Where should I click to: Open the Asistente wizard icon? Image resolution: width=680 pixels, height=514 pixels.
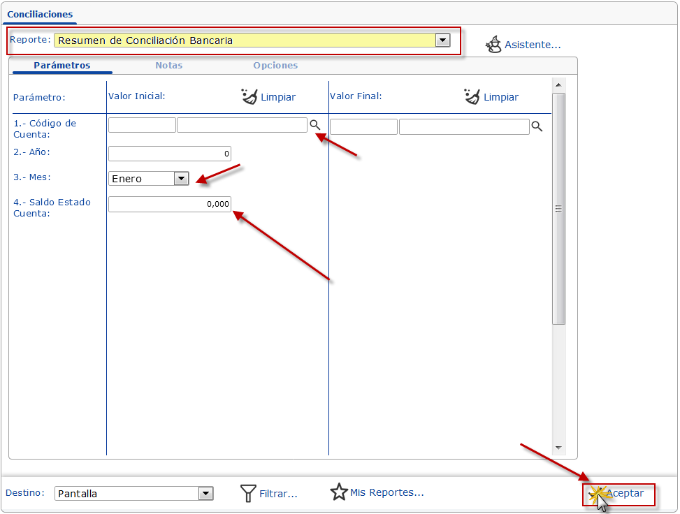point(493,44)
